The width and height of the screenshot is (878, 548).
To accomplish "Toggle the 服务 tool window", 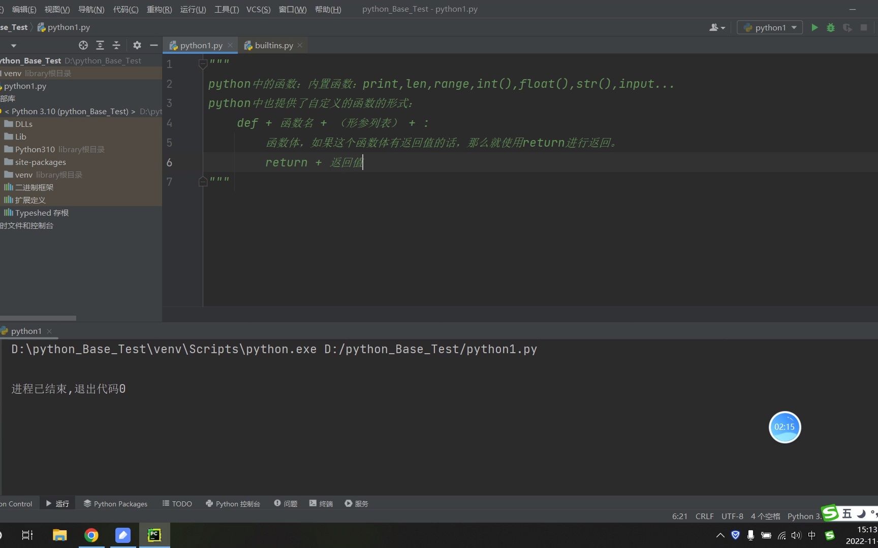I will (x=356, y=503).
